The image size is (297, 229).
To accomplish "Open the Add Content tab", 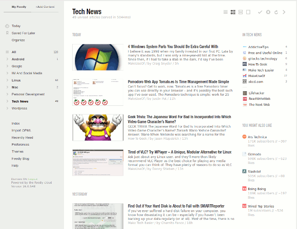I will tap(45, 7).
